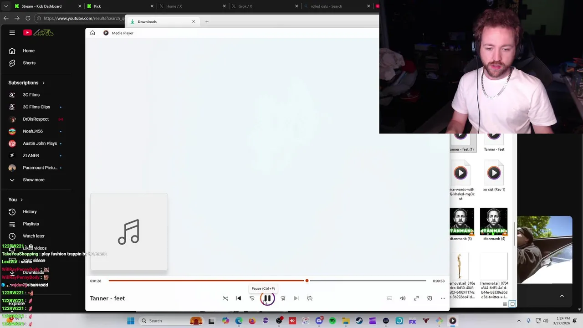This screenshot has height=328, width=583.
Task: Switch Media Player to full screen
Action: (416, 298)
